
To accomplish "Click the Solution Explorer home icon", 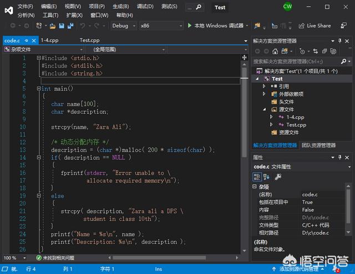I will click(275, 52).
